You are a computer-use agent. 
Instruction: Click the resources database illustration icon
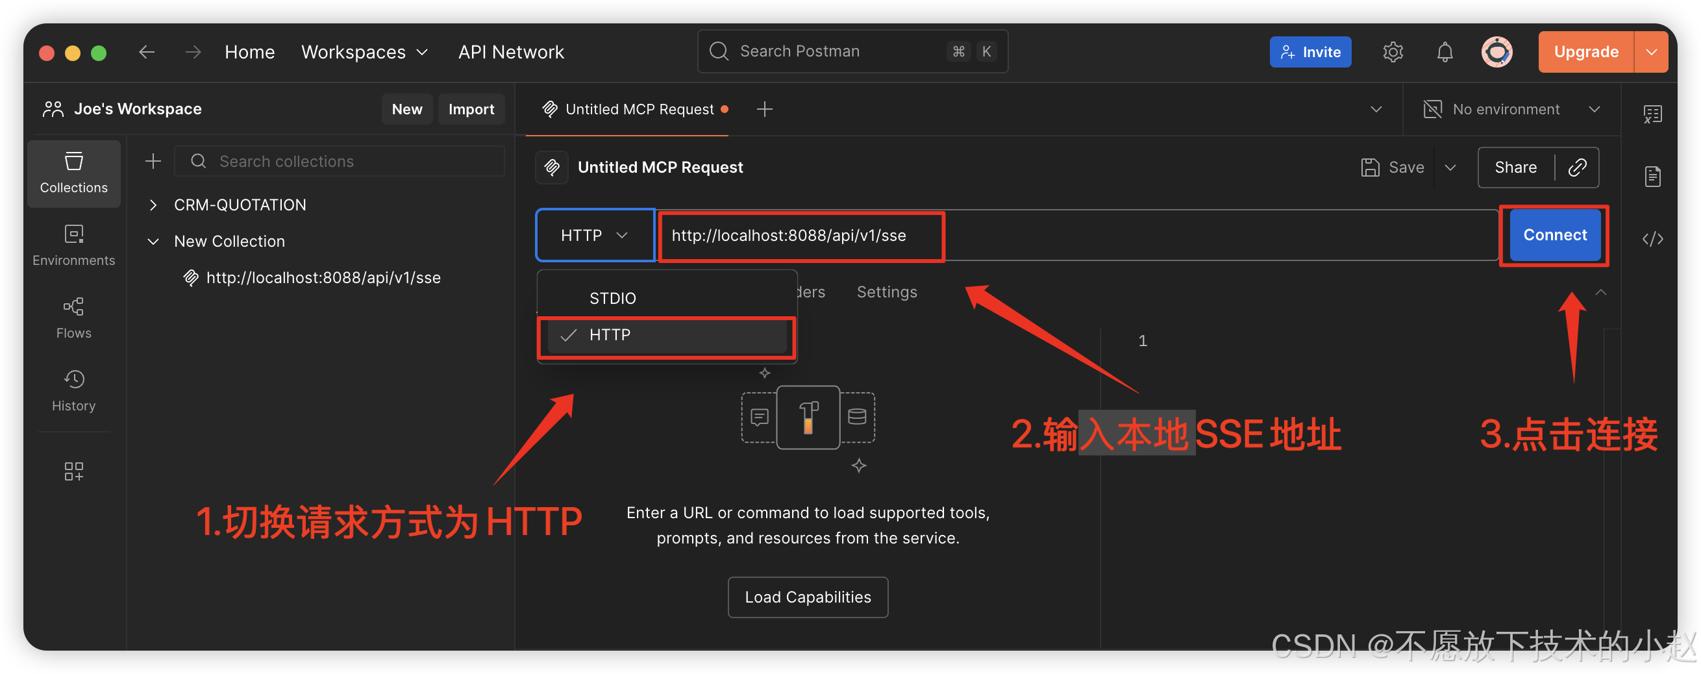857,418
